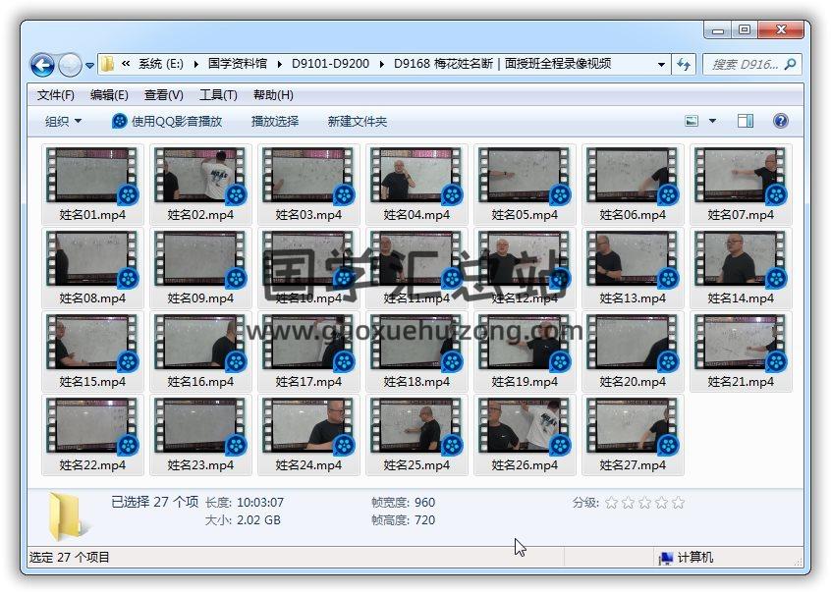Viewport: 831px width, 595px height.
Task: Refresh the folder view
Action: click(684, 65)
